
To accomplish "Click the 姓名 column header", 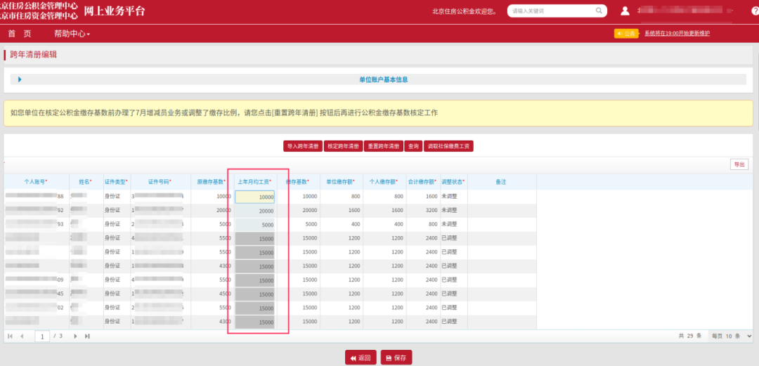I will point(86,181).
